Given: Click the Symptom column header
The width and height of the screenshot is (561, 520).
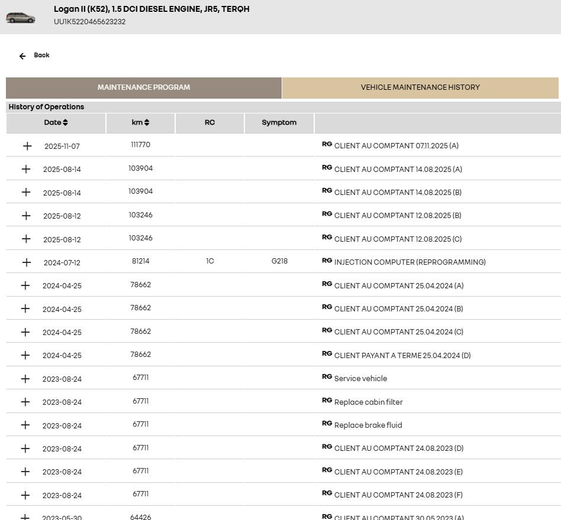Looking at the screenshot, I should (279, 122).
